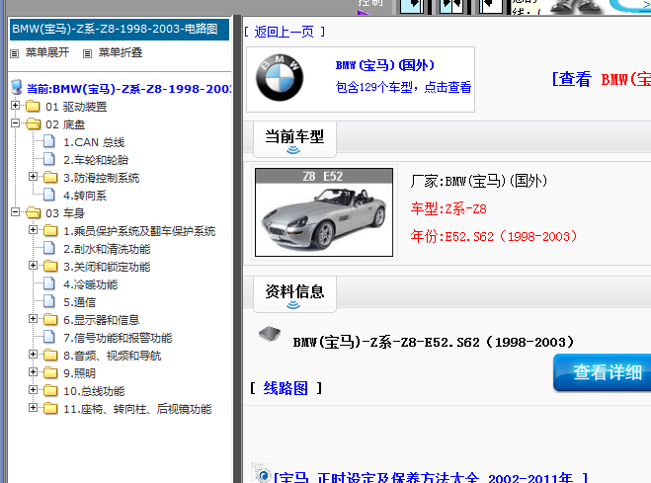Image resolution: width=651 pixels, height=483 pixels.
Task: Click the BMW(宝马)-Z系-Z8-E52.S62 (1998-2003) entry
Action: point(434,343)
